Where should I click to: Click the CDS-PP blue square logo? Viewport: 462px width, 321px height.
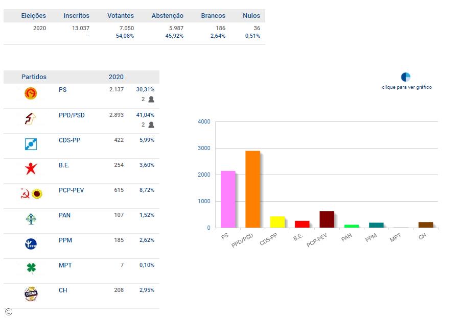31,144
